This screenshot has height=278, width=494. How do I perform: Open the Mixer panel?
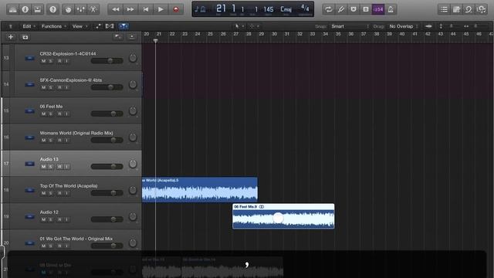point(80,9)
